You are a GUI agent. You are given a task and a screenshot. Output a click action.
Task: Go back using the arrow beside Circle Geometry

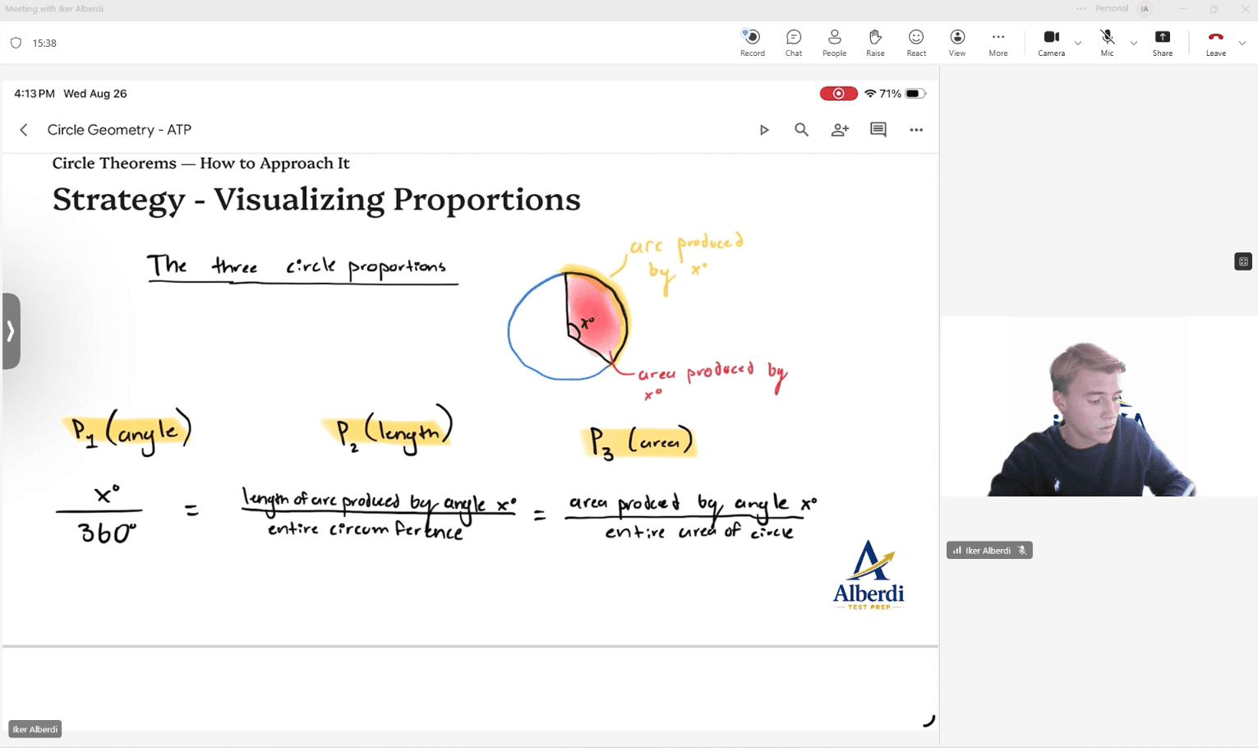pos(24,130)
